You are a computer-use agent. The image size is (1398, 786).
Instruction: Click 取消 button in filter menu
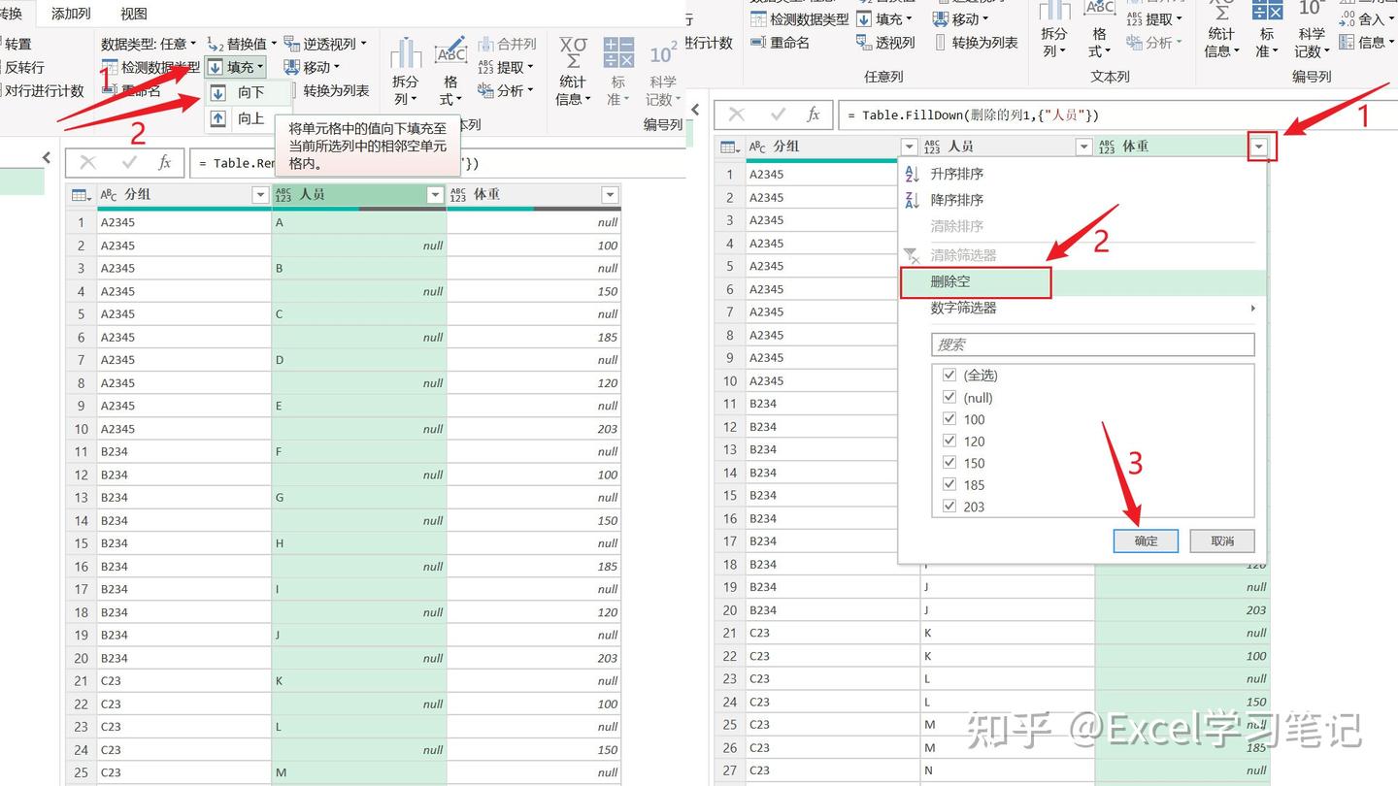click(1222, 540)
